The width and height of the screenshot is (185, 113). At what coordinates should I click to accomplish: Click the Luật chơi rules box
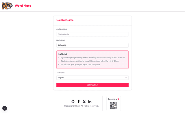tap(92, 60)
